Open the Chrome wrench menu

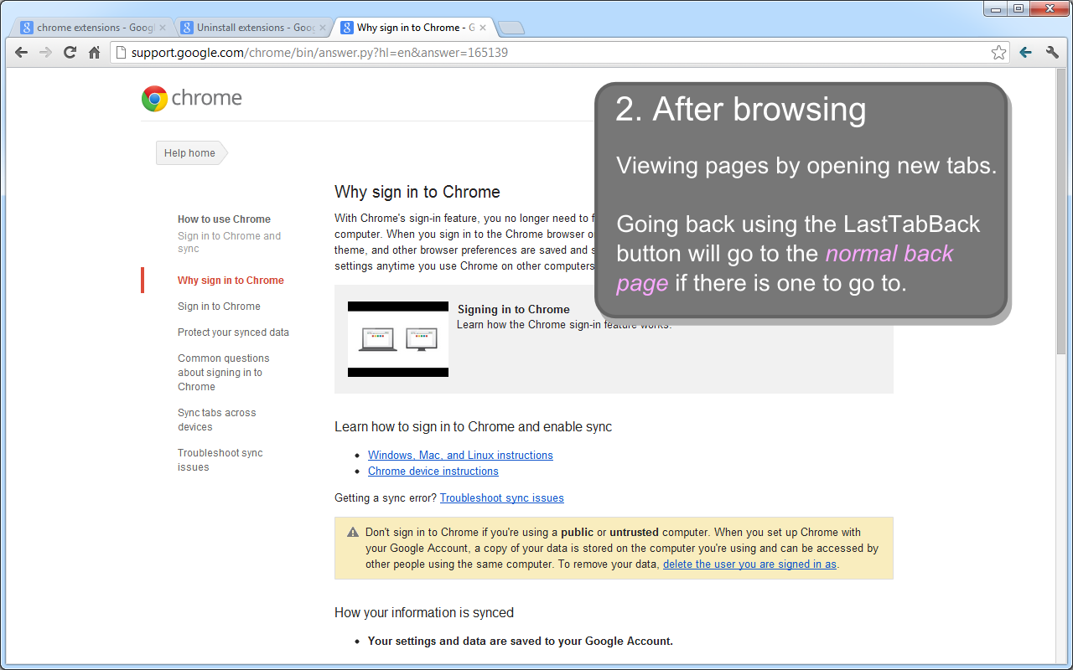click(1052, 52)
